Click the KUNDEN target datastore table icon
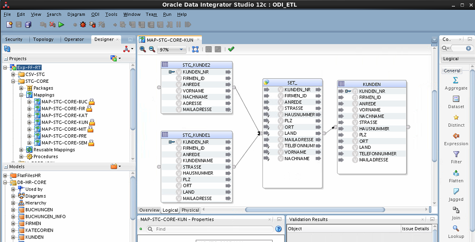 click(341, 84)
